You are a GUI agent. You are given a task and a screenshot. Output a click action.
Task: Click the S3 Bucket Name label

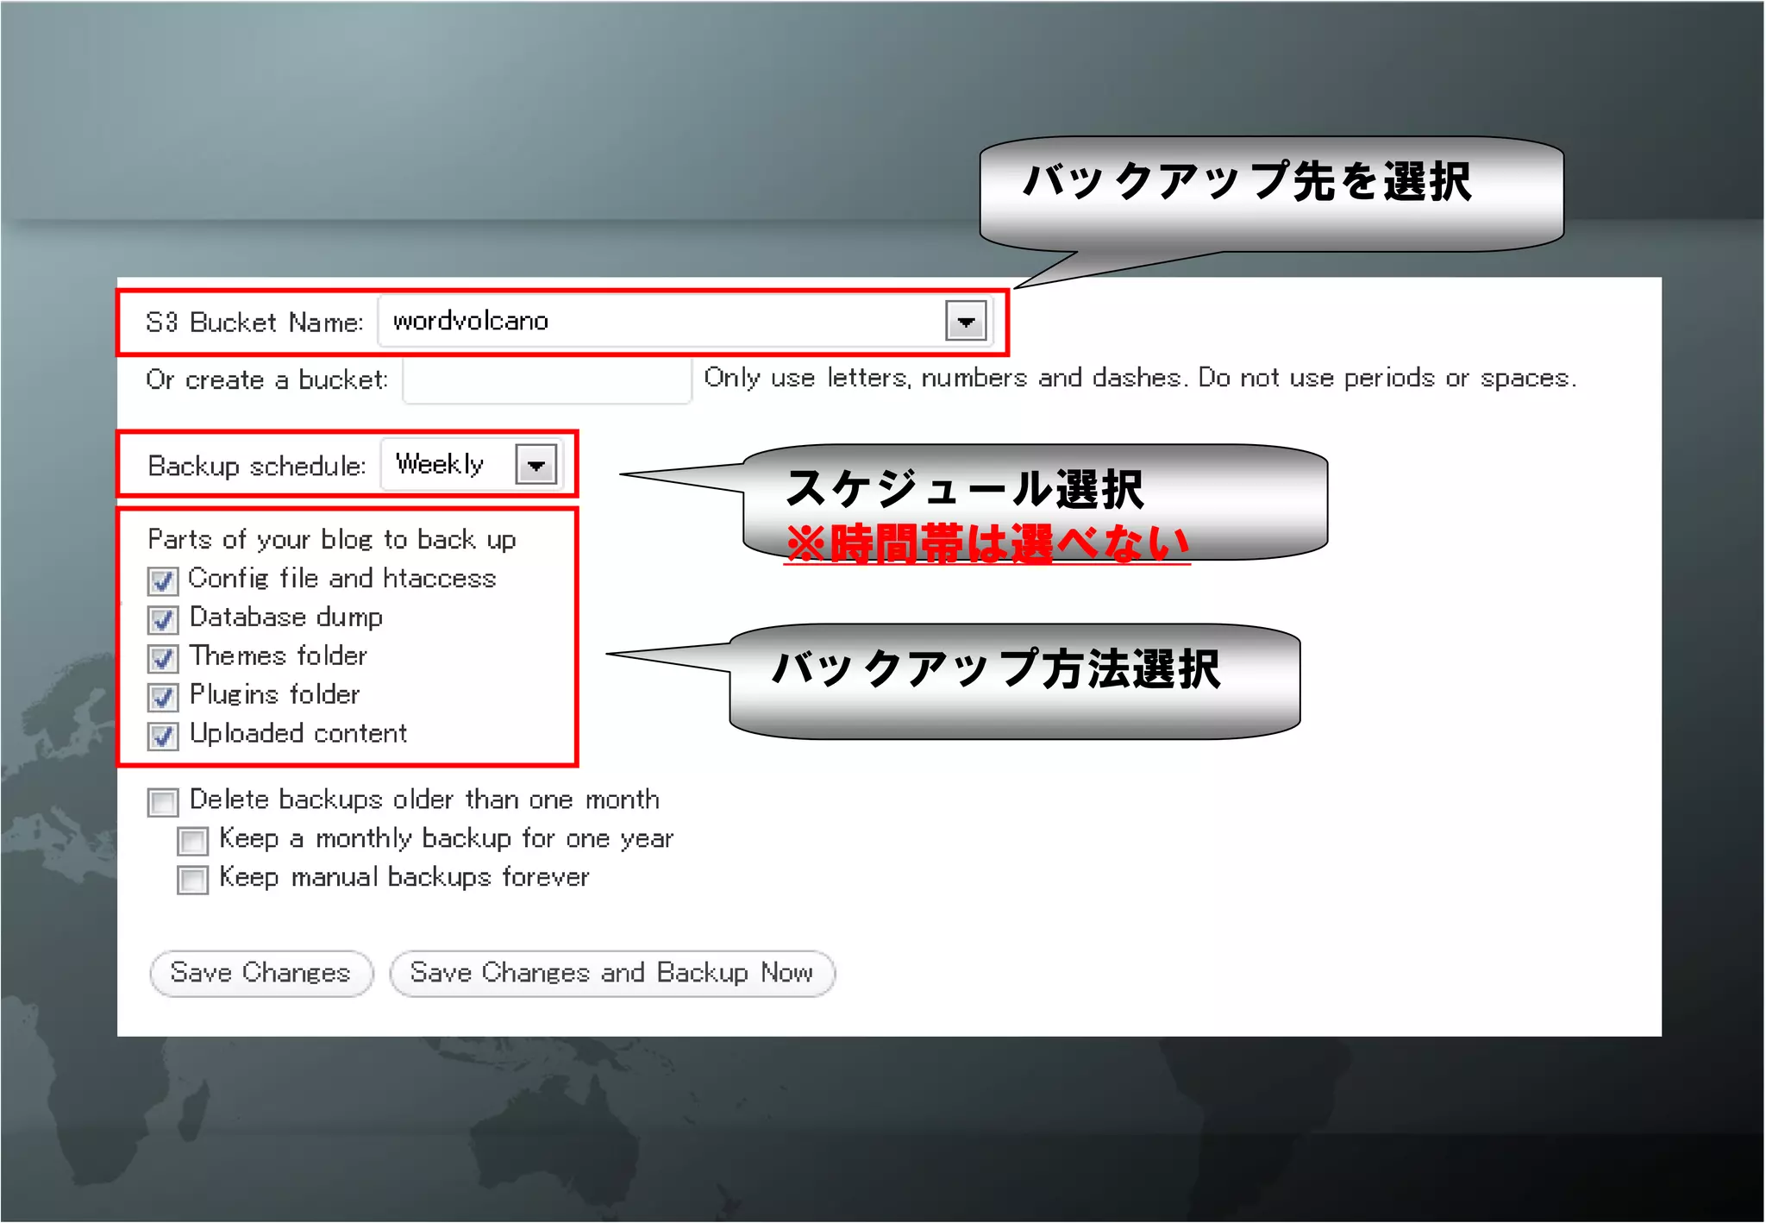[x=254, y=323]
